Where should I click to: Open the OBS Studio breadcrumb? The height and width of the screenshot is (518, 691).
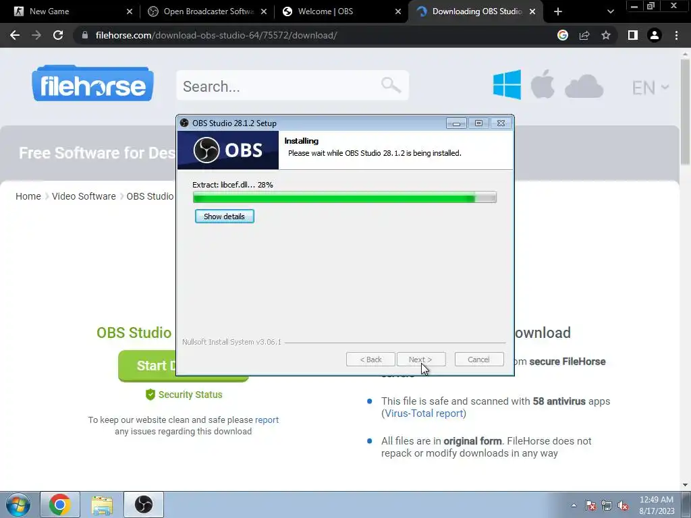[150, 196]
